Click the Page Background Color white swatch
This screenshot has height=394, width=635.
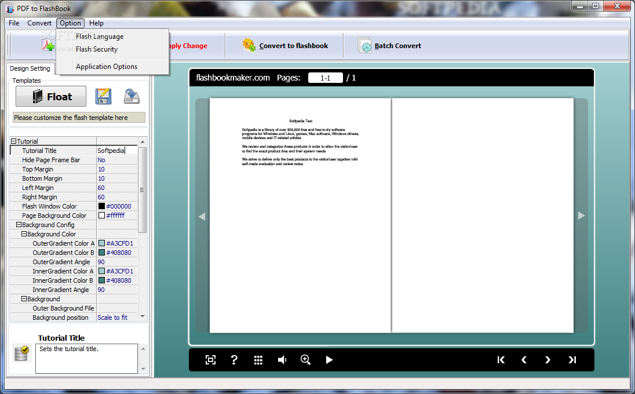(x=101, y=216)
